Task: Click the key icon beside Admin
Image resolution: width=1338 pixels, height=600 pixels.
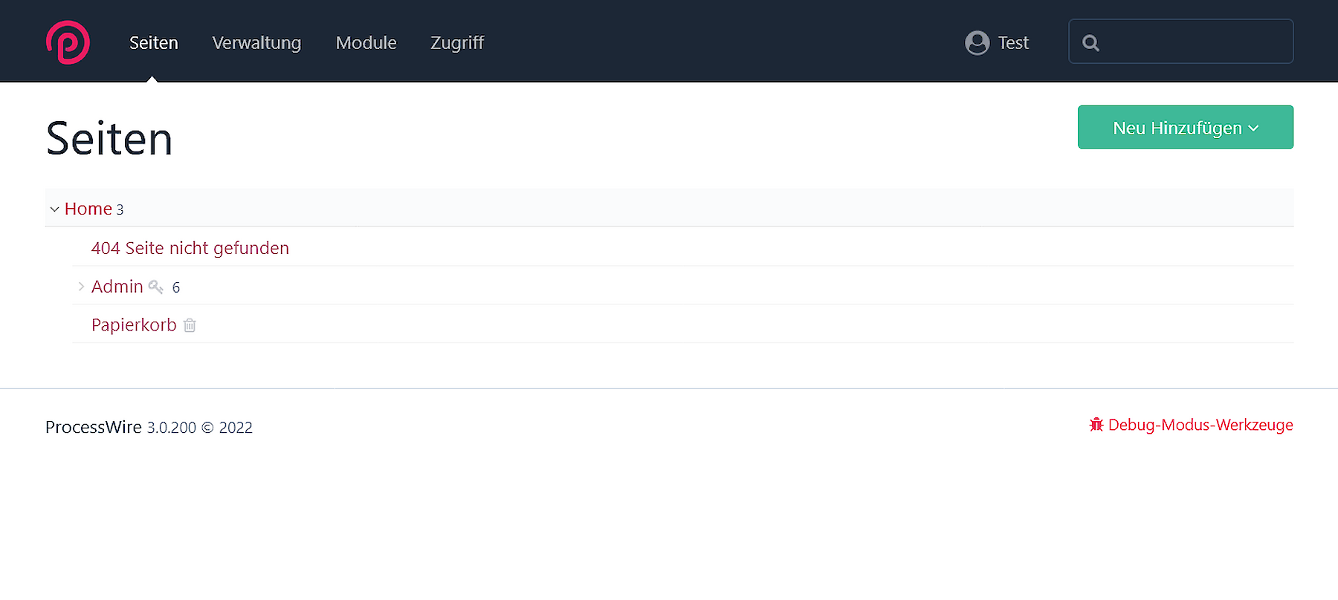Action: point(156,287)
